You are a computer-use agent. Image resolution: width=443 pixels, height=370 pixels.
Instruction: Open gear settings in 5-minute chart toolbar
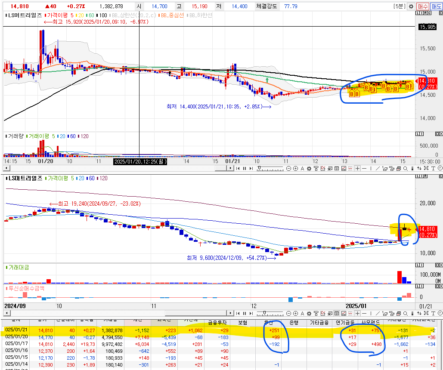[309, 168]
